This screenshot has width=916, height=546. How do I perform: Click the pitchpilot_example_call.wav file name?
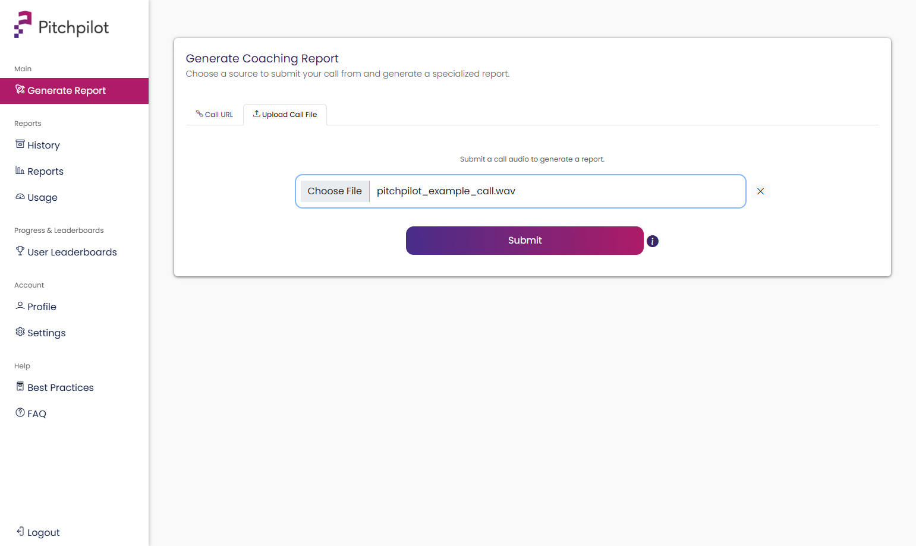pos(446,191)
